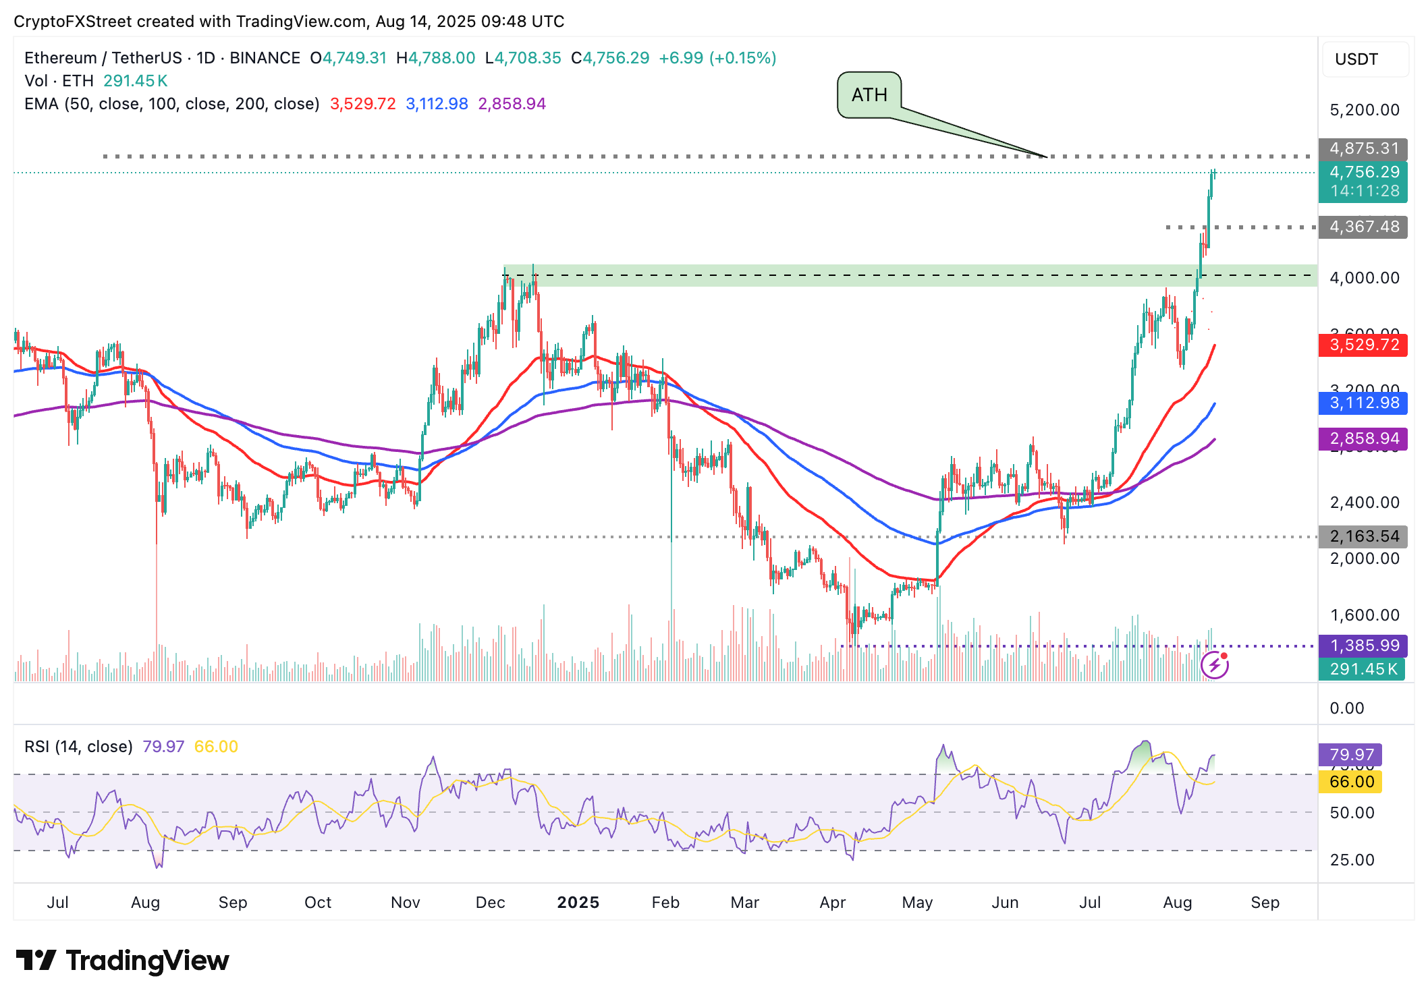
Task: Select the RSI (14, close) legend
Action: pos(78,747)
